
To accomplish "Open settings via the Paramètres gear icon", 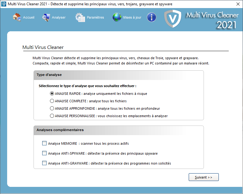I will [x=80, y=17].
